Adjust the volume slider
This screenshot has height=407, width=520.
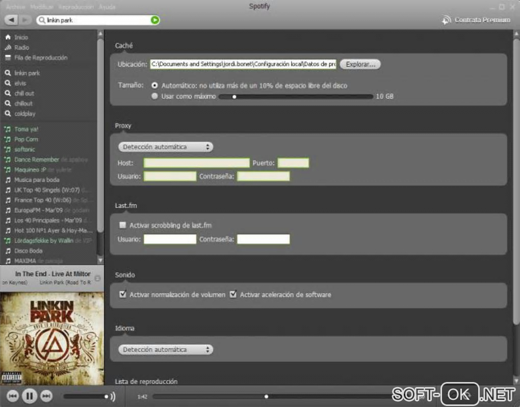[86, 396]
